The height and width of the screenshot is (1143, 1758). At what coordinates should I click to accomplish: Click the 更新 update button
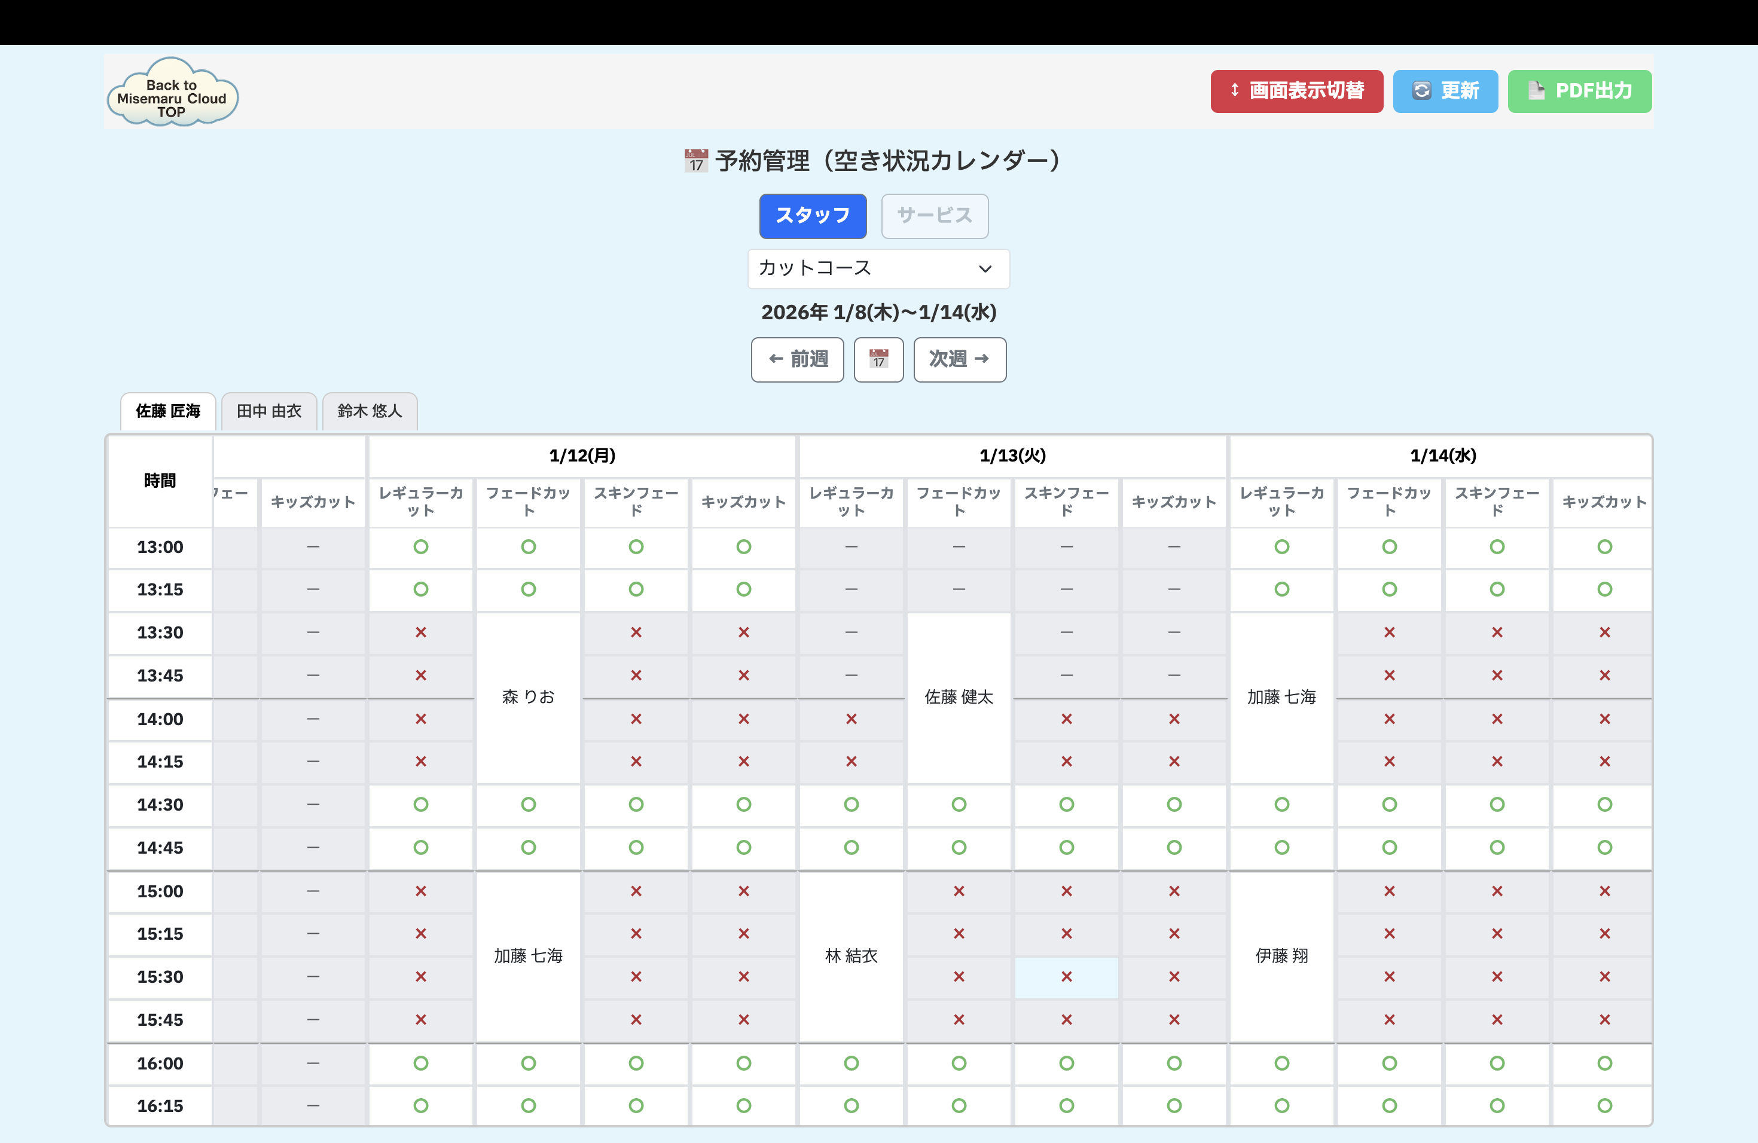coord(1445,91)
